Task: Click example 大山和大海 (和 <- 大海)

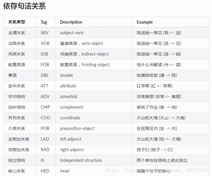Action: coord(159,139)
